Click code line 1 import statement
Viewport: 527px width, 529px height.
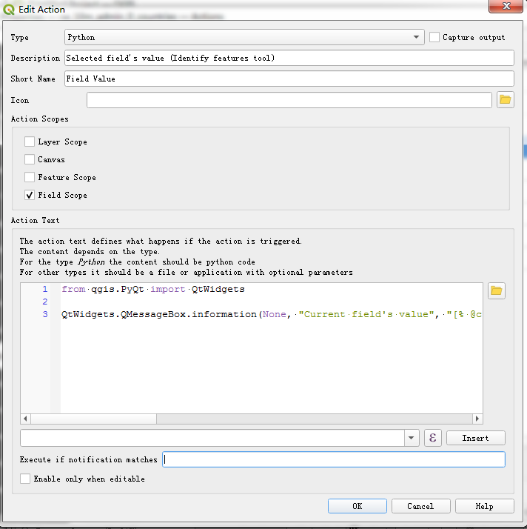tap(153, 289)
